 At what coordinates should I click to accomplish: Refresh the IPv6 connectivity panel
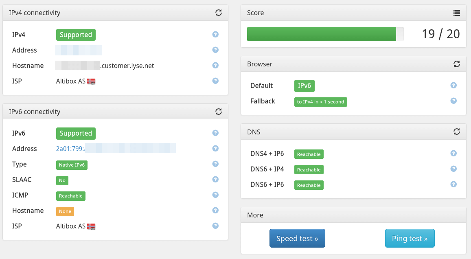(219, 112)
